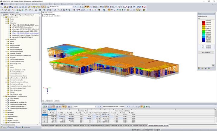The width and height of the screenshot is (217, 131).
Task: Select table row header number 3
Action: pos(45,118)
